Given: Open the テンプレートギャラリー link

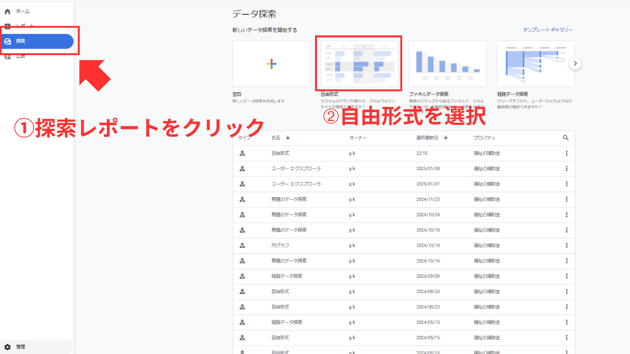Looking at the screenshot, I should (548, 30).
